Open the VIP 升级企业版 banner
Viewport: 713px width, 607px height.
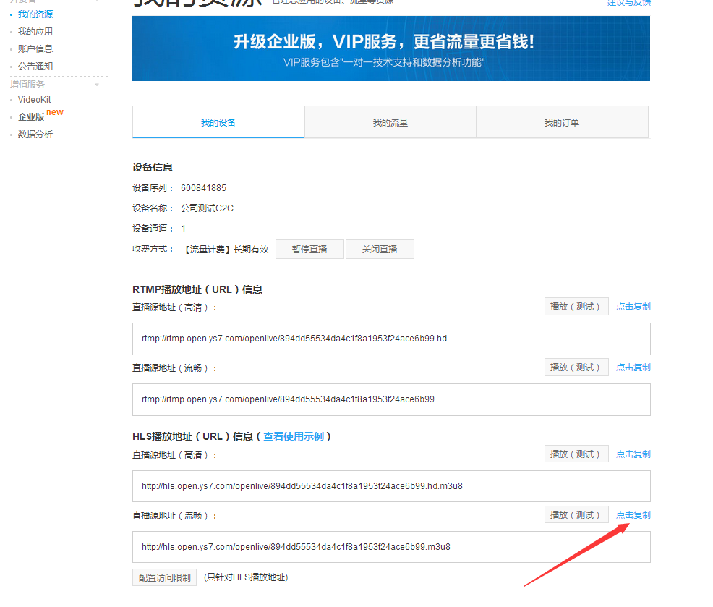coord(390,48)
